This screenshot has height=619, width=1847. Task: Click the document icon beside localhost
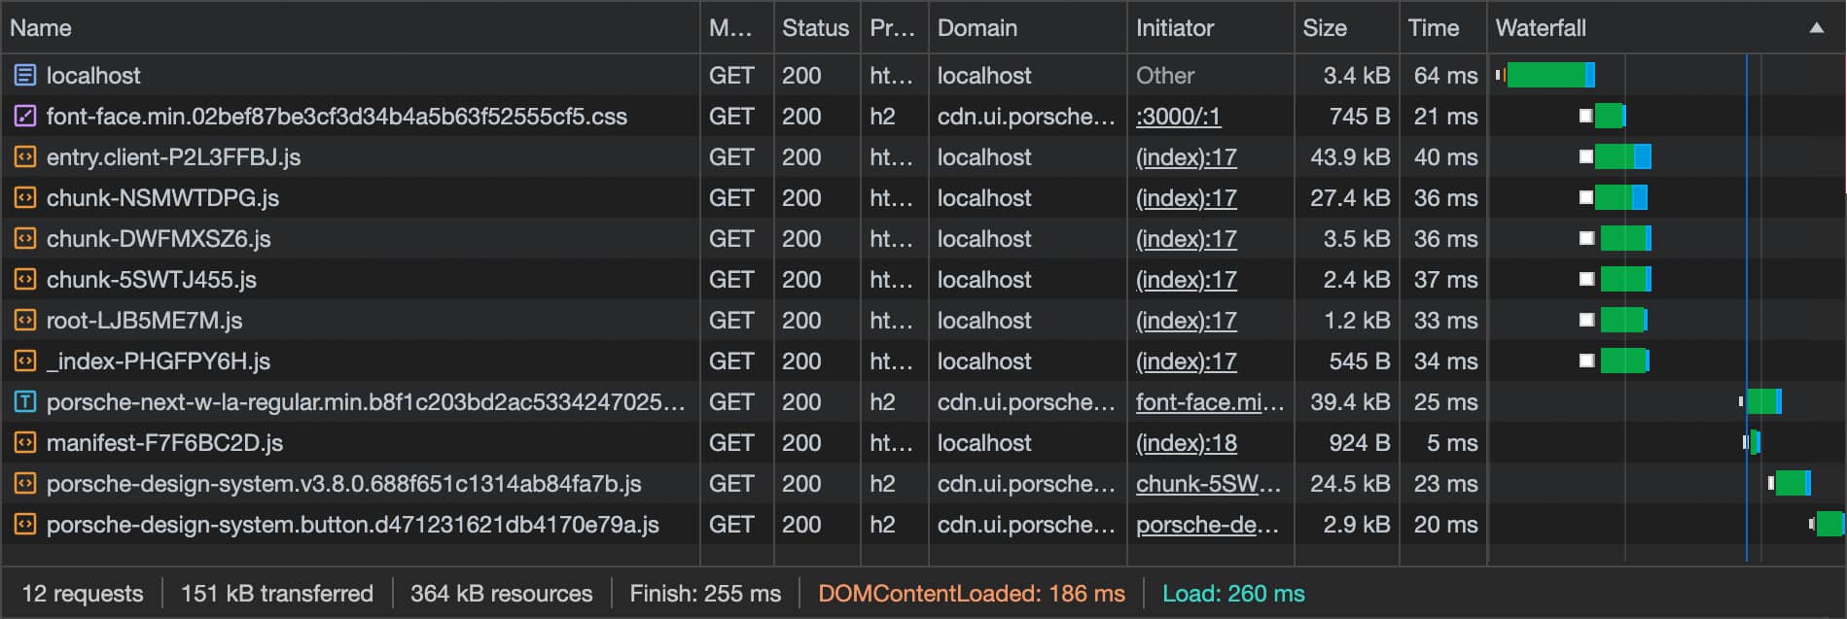pos(25,75)
